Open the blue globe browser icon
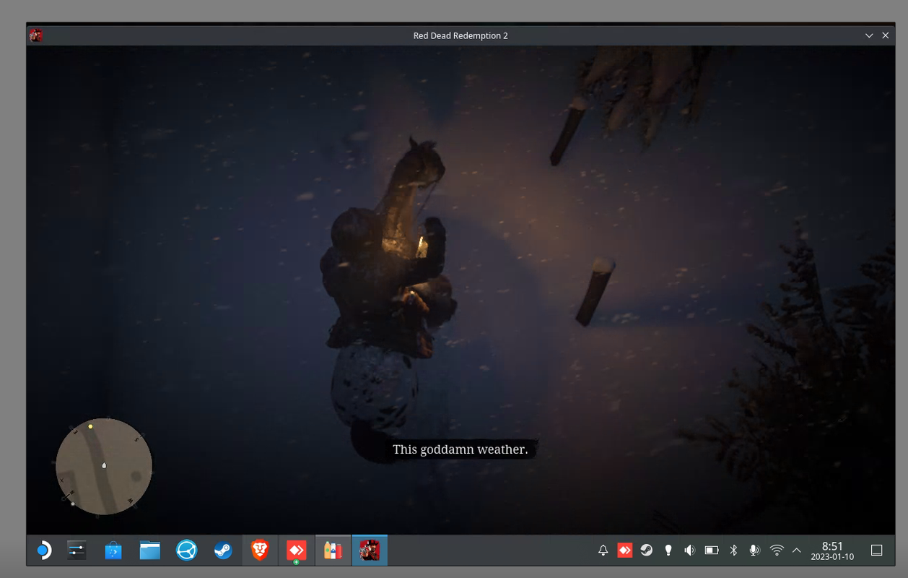This screenshot has width=908, height=578. click(x=187, y=551)
